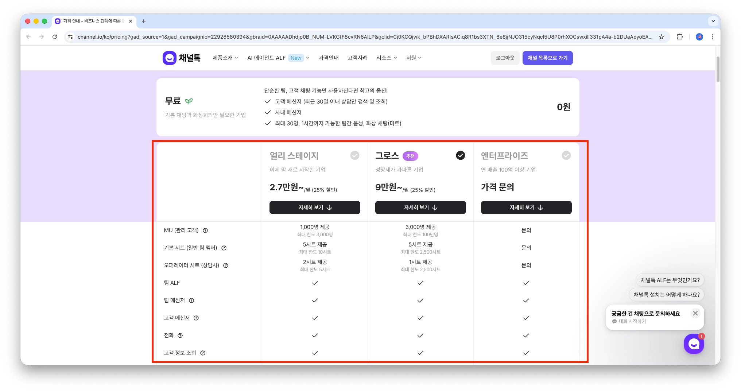Screen dimensions: 741x392
Task: Bookmark this page with the star icon
Action: point(662,37)
